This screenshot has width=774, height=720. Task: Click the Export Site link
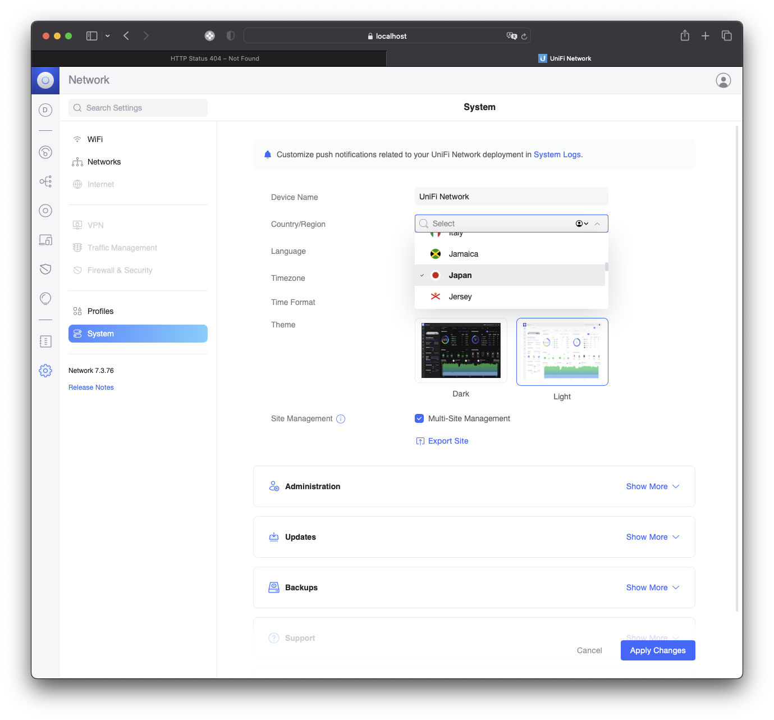pos(442,441)
